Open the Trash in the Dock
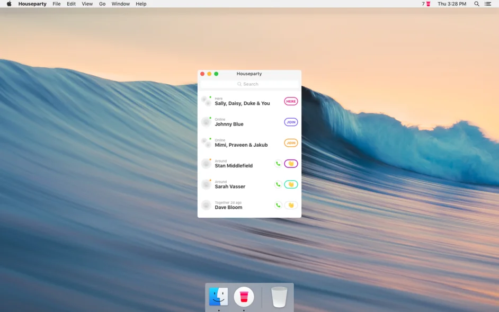Viewport: 499px width, 312px height. pyautogui.click(x=278, y=297)
